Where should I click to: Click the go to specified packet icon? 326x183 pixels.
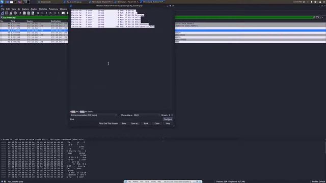pos(50,13)
